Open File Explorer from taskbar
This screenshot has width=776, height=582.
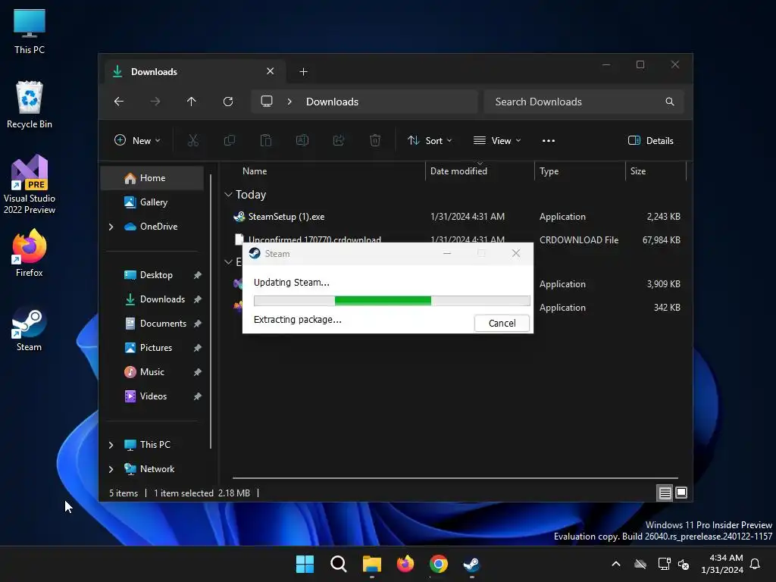click(x=371, y=564)
